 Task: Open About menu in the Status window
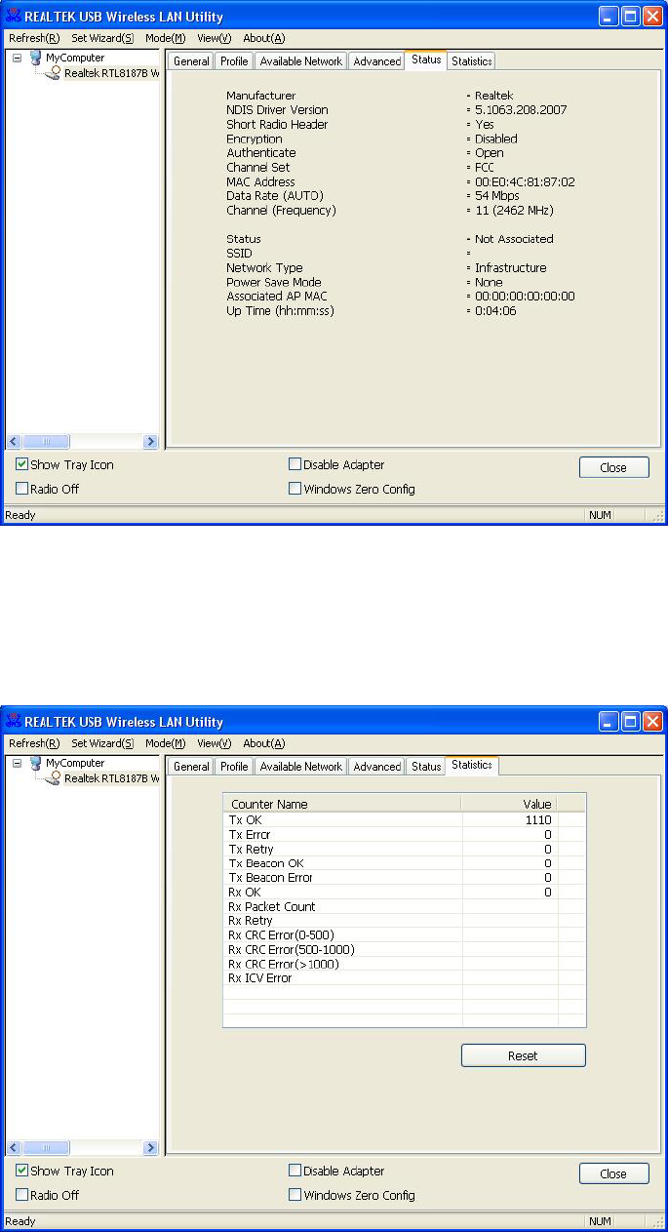(264, 38)
